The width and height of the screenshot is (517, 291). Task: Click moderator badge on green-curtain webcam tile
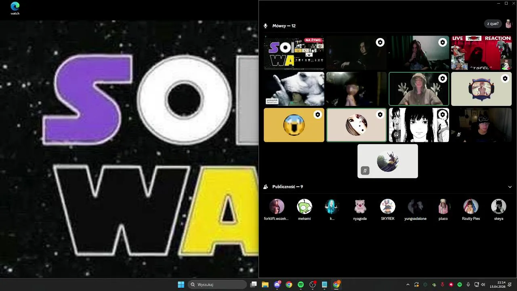(443, 42)
